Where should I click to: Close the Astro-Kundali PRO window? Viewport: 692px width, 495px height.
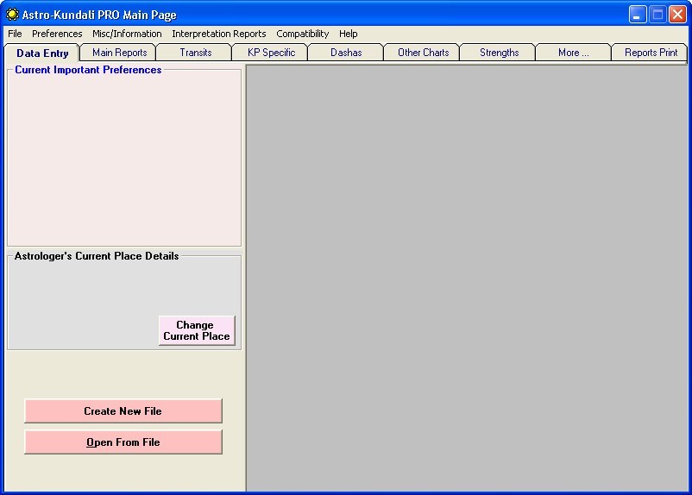677,15
